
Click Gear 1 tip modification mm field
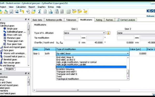(72, 38)
